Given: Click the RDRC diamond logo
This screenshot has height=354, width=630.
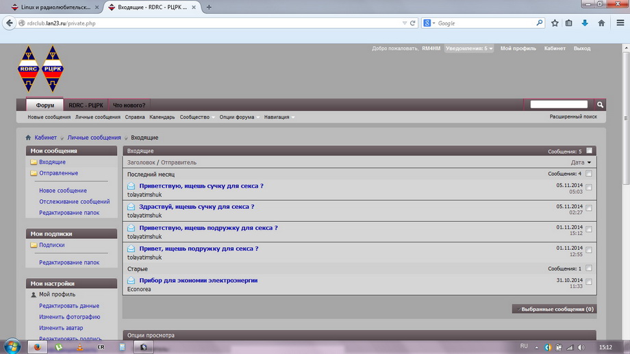Looking at the screenshot, I should click(x=29, y=68).
